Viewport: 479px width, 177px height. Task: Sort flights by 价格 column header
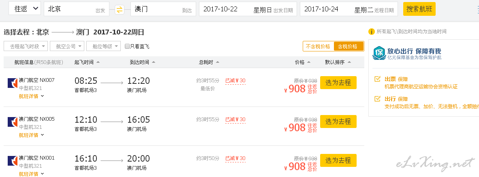(302, 62)
